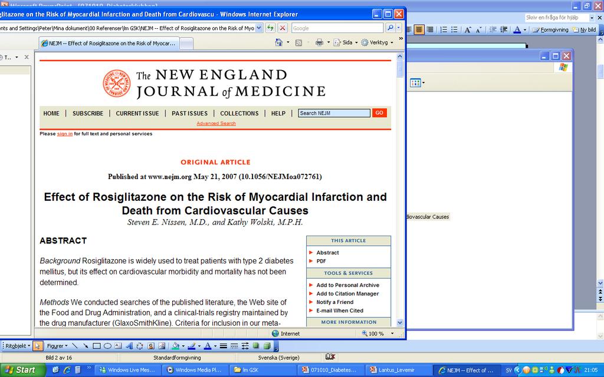Insert a diagram or organization chart
604x377 pixels.
[140, 346]
